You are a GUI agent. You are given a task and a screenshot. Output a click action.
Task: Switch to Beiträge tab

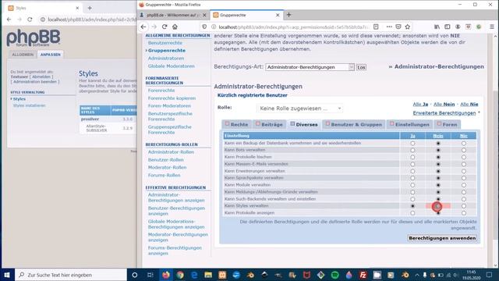(x=269, y=124)
